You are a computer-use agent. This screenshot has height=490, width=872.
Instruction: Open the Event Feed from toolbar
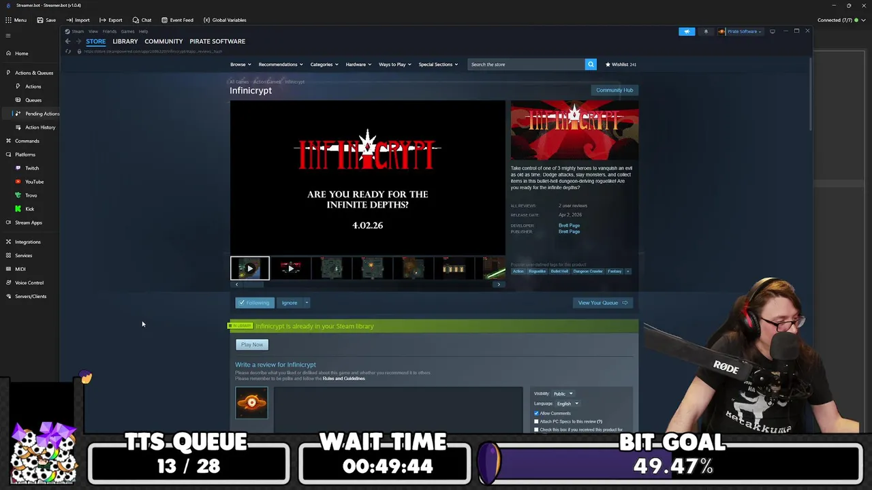point(177,20)
